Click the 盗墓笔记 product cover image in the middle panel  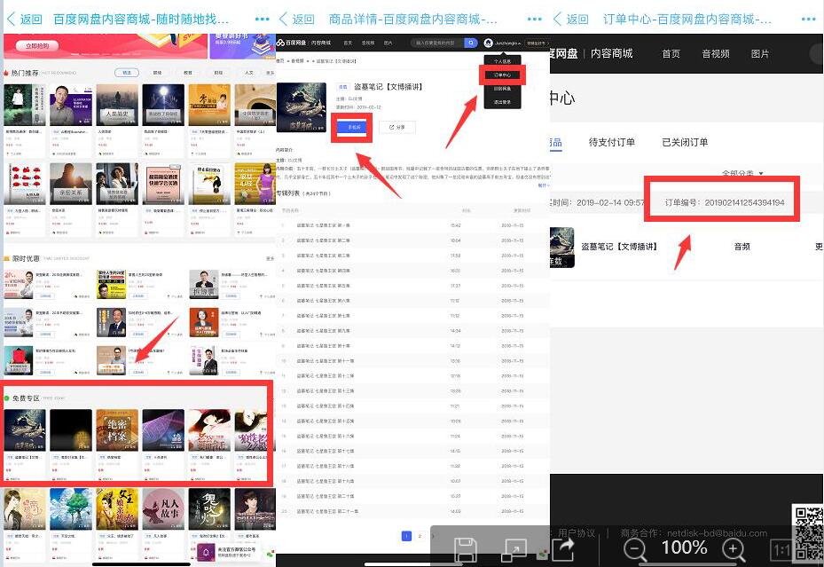tap(301, 107)
